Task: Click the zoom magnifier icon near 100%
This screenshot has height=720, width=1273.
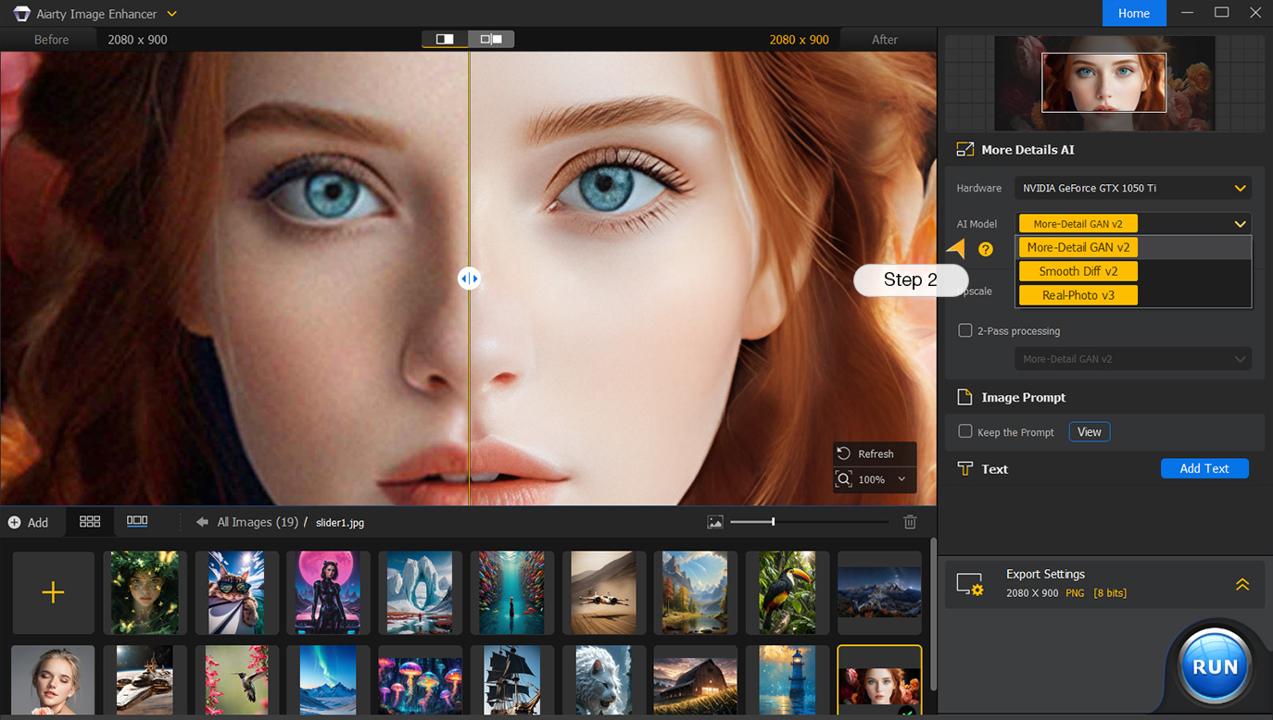Action: click(843, 479)
